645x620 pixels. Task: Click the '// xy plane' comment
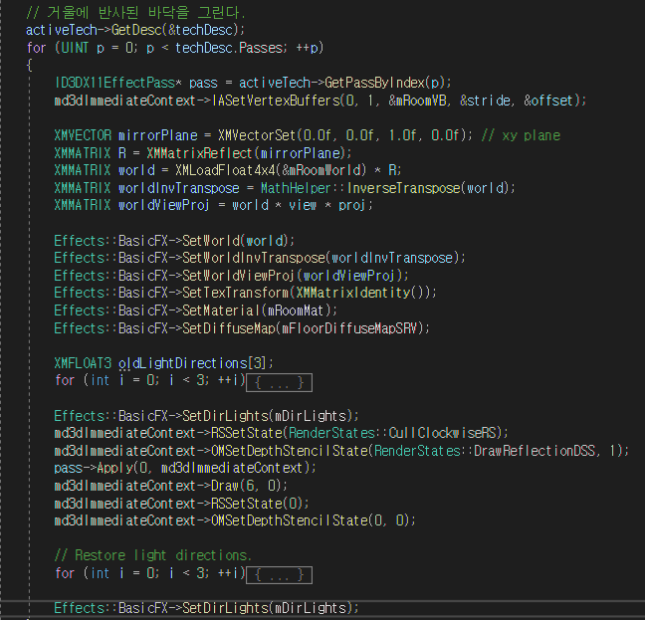tap(521, 135)
